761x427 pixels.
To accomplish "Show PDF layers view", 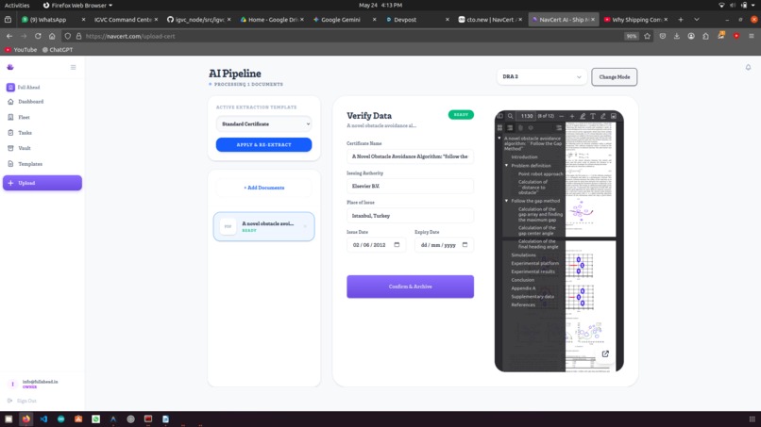I will click(531, 128).
